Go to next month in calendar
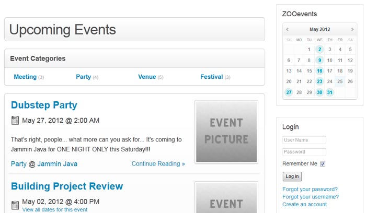366x213 pixels. click(352, 29)
